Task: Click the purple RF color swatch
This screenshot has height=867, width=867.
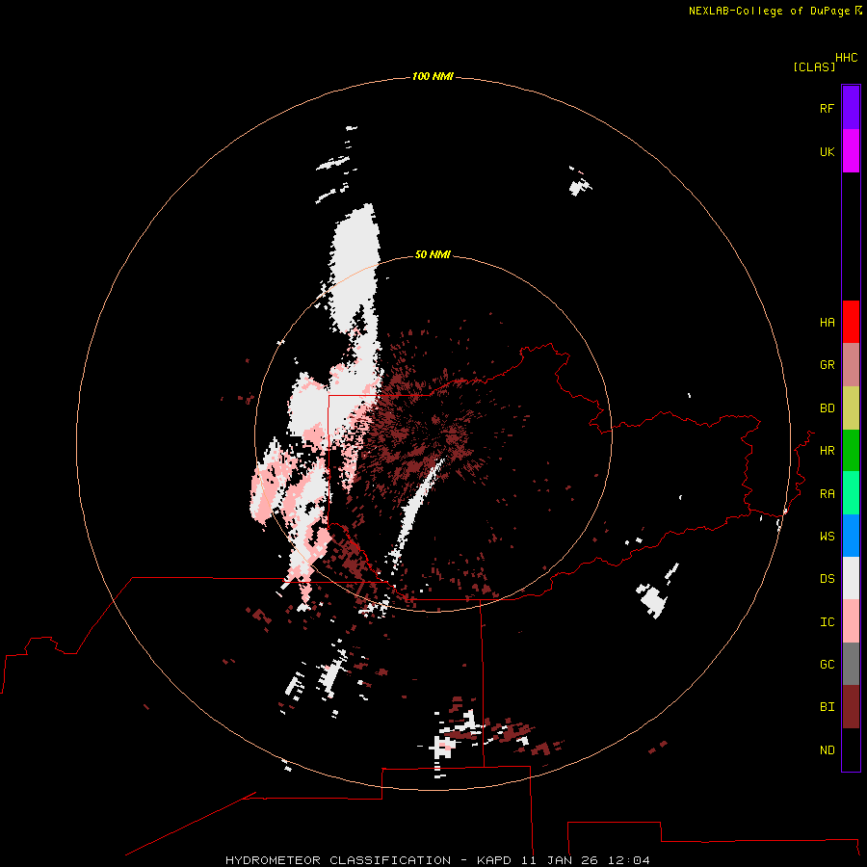Action: pos(851,108)
